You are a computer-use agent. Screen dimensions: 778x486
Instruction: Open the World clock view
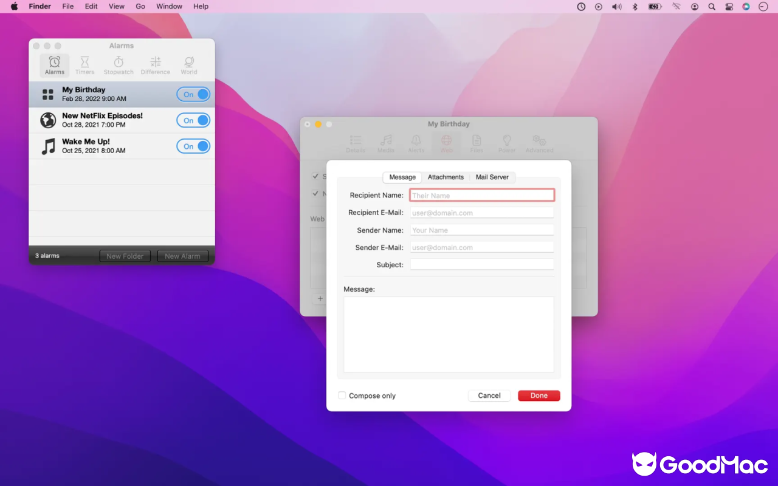pos(188,65)
